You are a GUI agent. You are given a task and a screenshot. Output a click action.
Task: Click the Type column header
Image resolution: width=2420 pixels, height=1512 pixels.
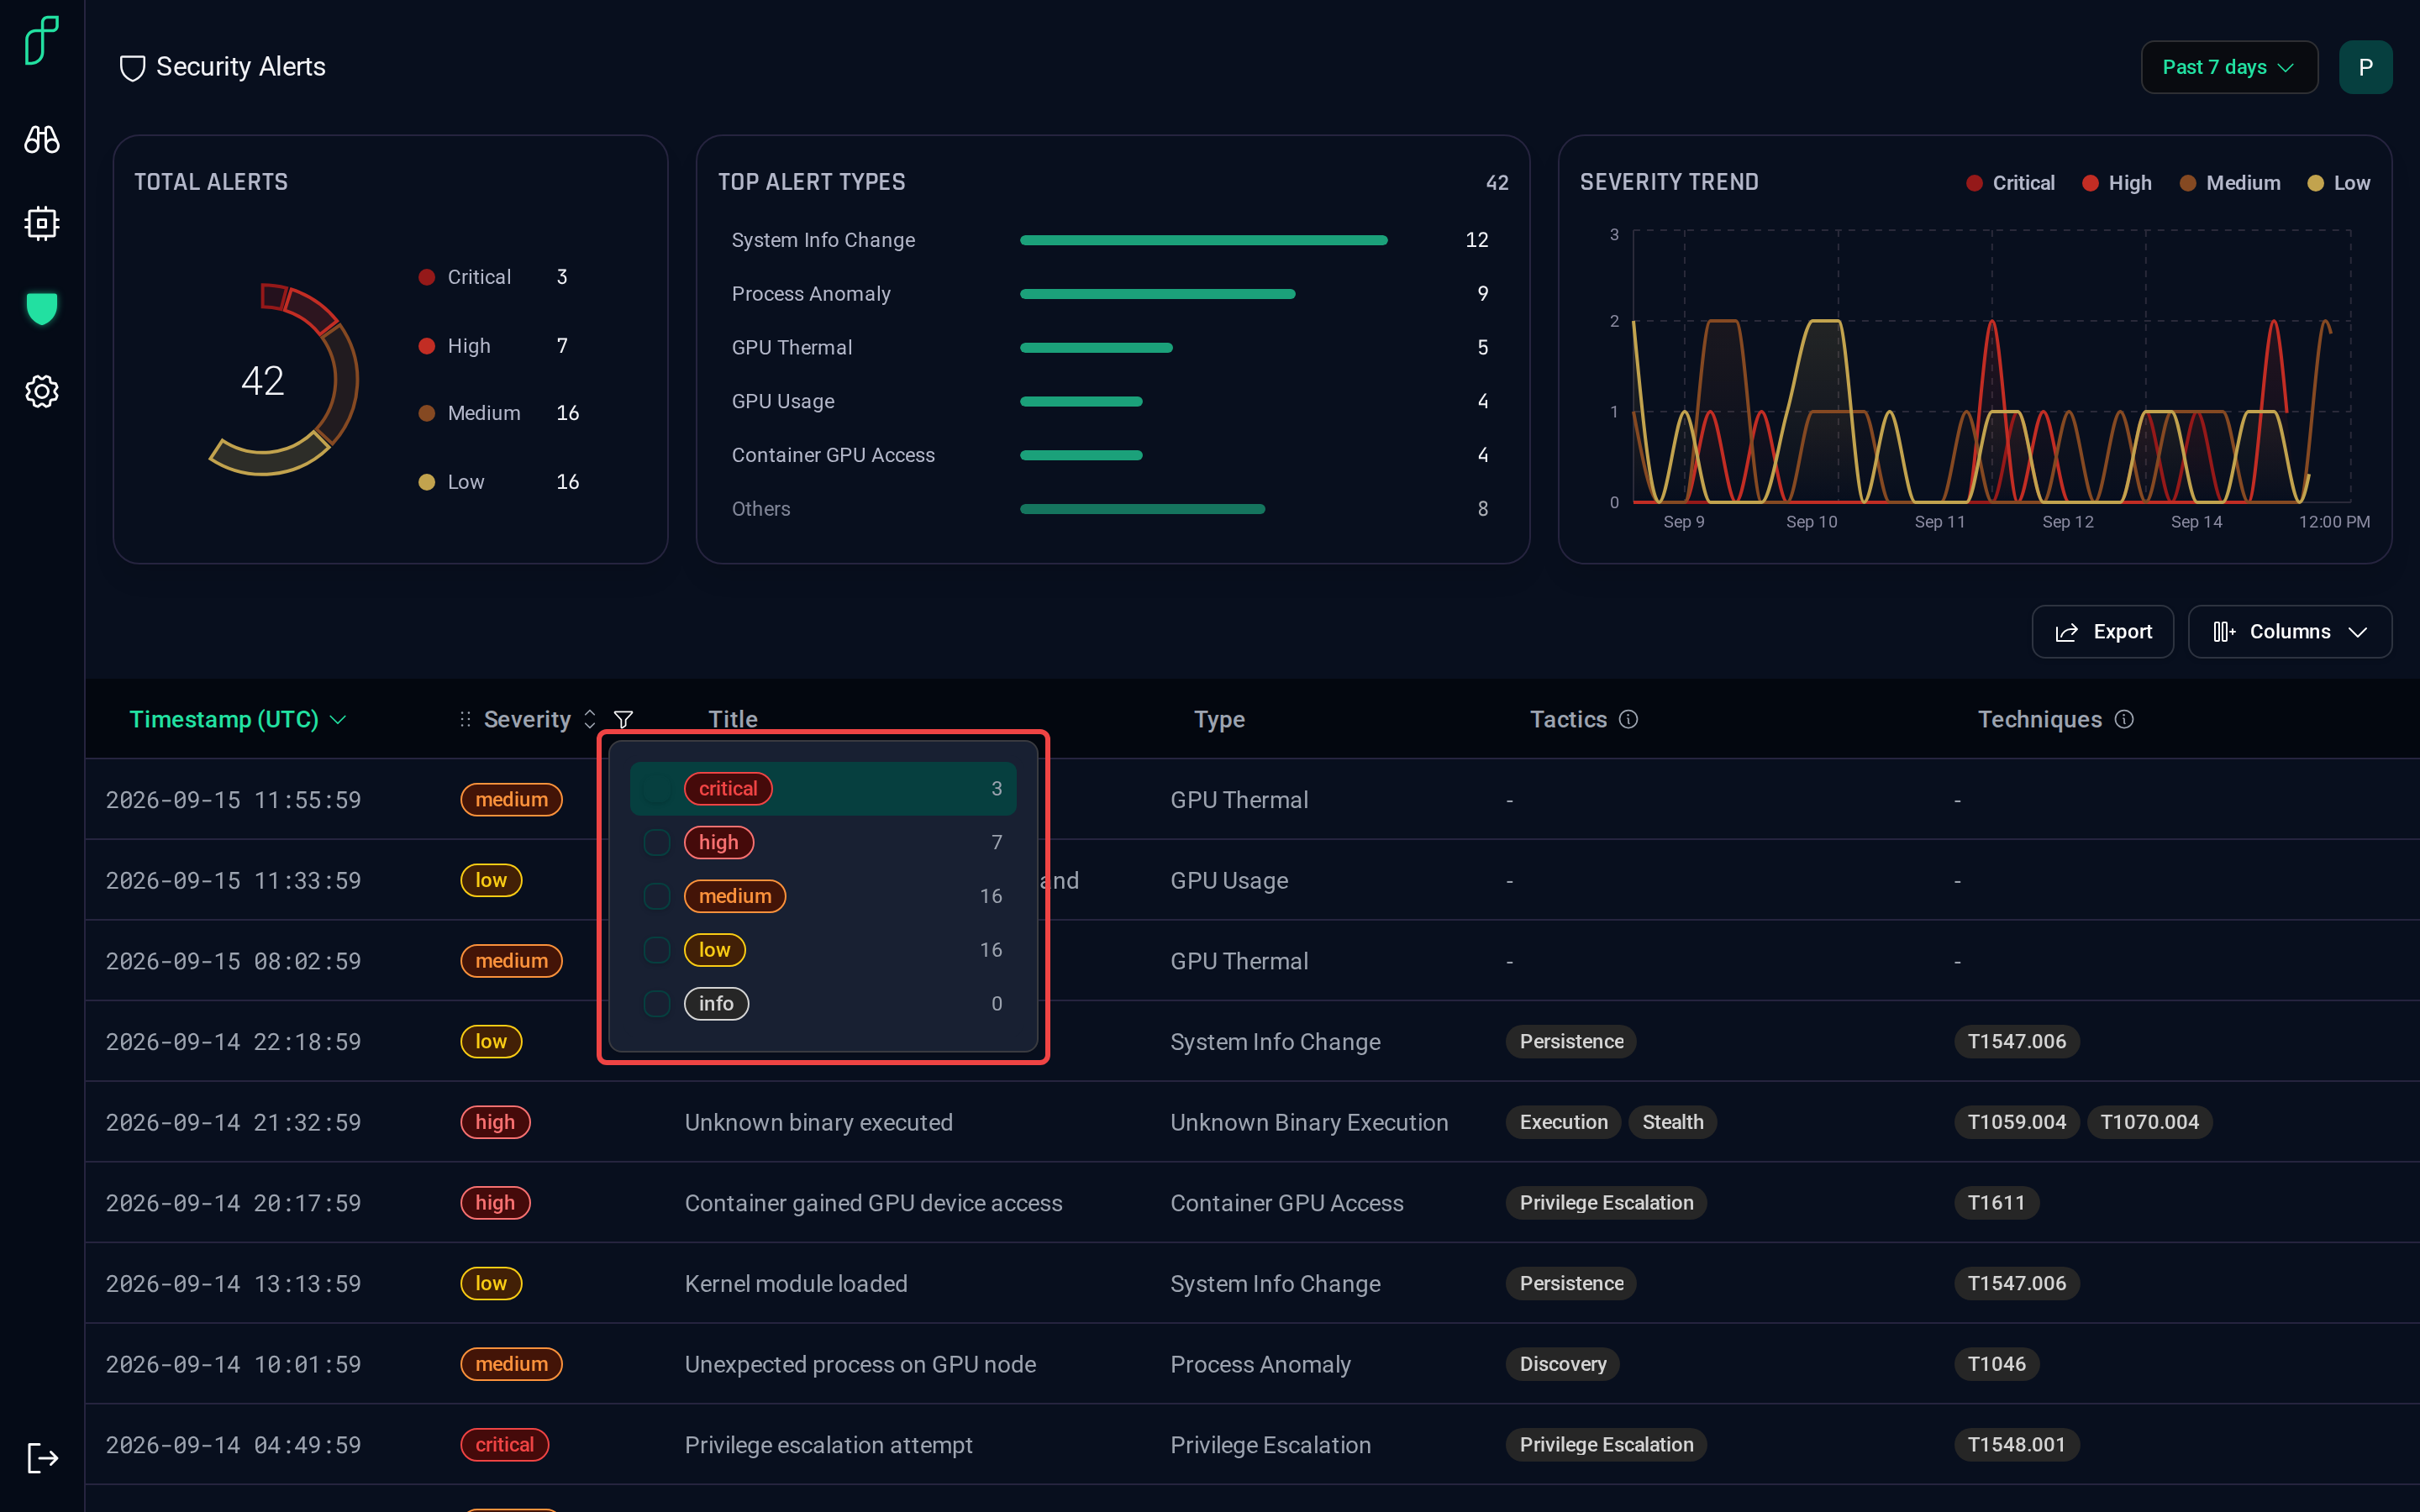point(1219,719)
